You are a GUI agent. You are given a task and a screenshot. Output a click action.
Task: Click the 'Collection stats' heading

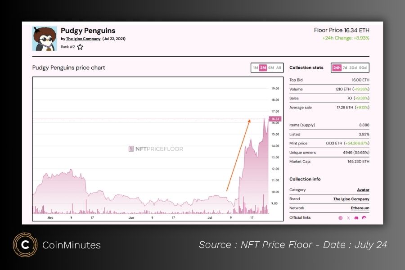click(x=306, y=67)
